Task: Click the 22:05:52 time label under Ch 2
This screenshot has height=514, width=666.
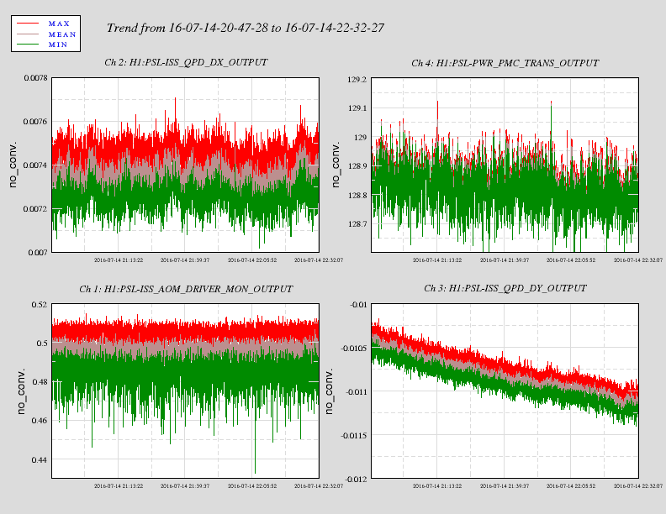Action: pos(252,260)
